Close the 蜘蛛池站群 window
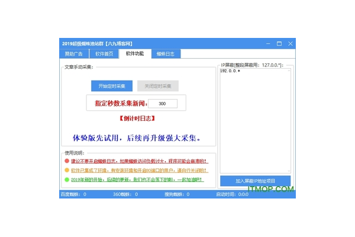355x237 pixels. click(x=290, y=43)
